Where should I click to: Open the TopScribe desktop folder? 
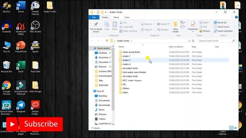[x=35, y=67]
